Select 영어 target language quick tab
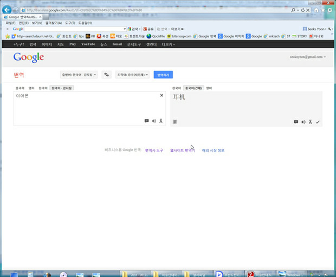 [x=209, y=88]
